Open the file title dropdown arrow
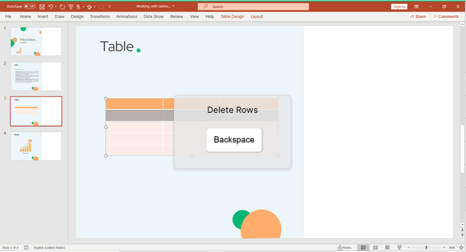The image size is (466, 252). click(173, 6)
